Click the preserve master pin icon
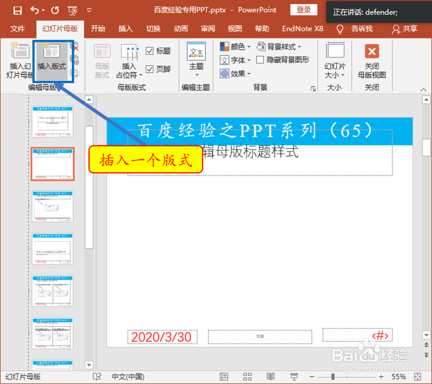Viewport: 432px width, 384px height. click(75, 73)
